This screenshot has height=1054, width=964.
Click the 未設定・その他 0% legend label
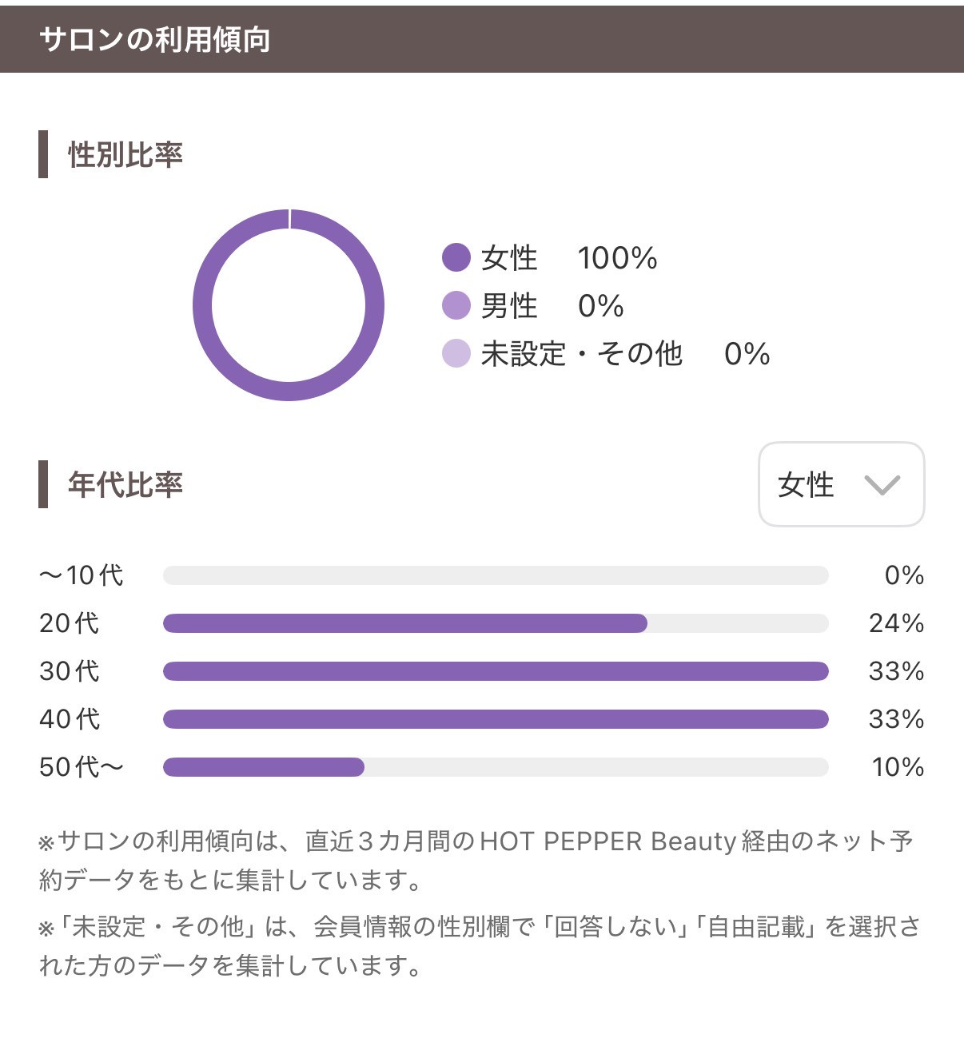click(625, 354)
